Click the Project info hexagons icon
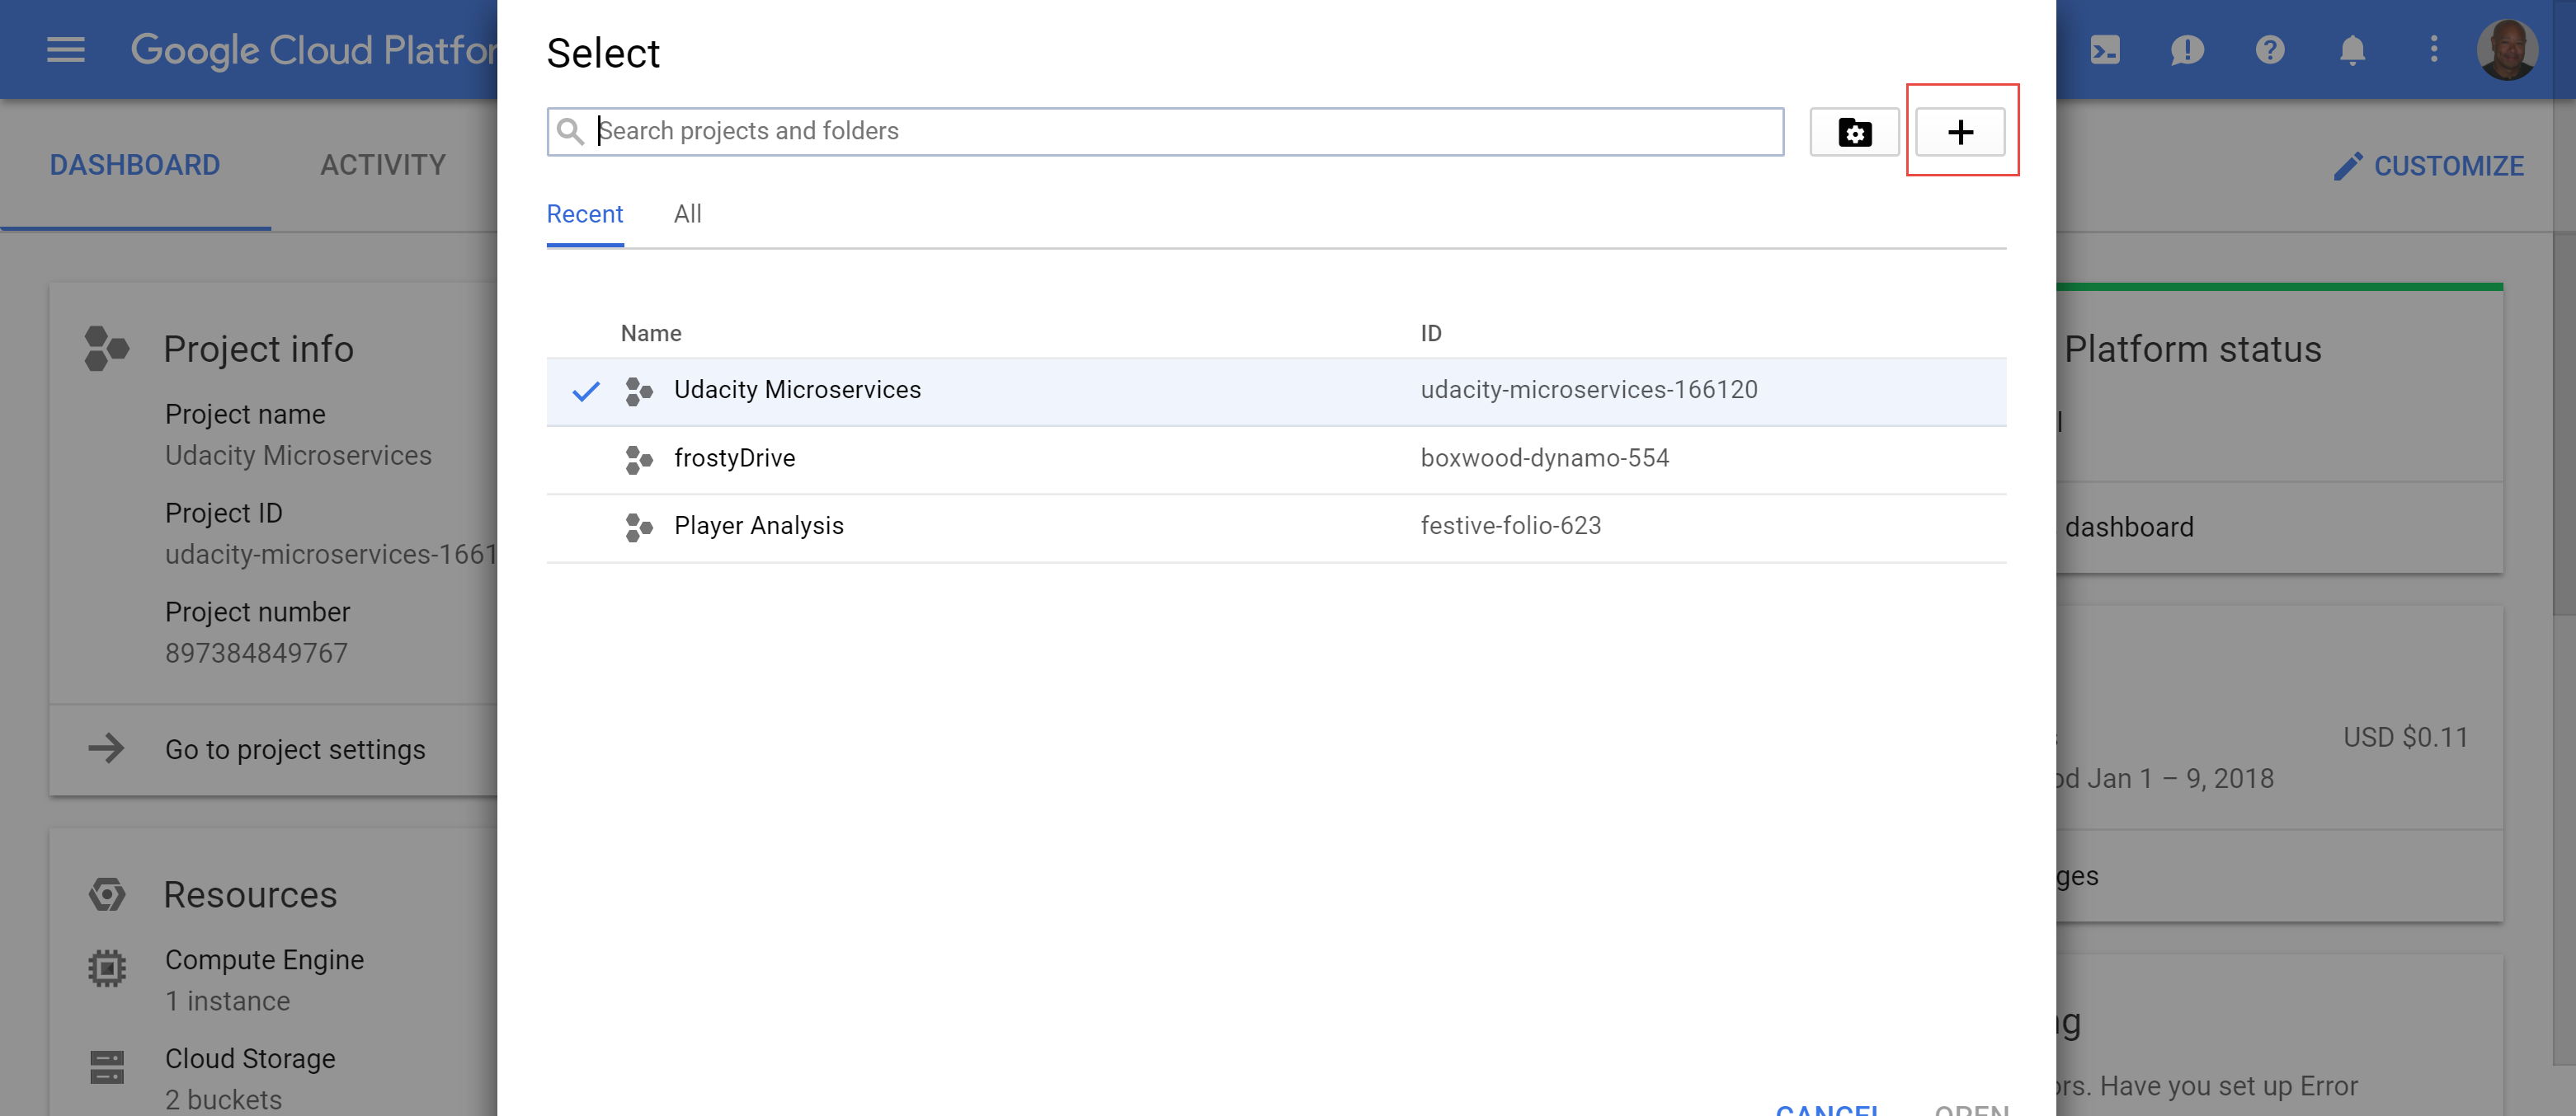This screenshot has height=1116, width=2576. (106, 349)
